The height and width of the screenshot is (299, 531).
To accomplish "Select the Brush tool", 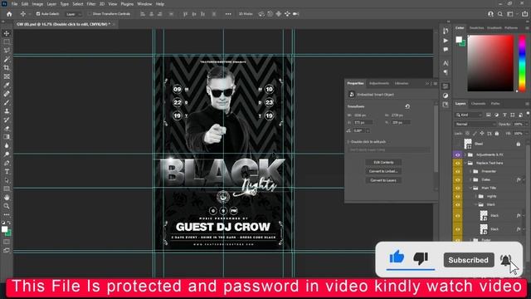I will 7,102.
